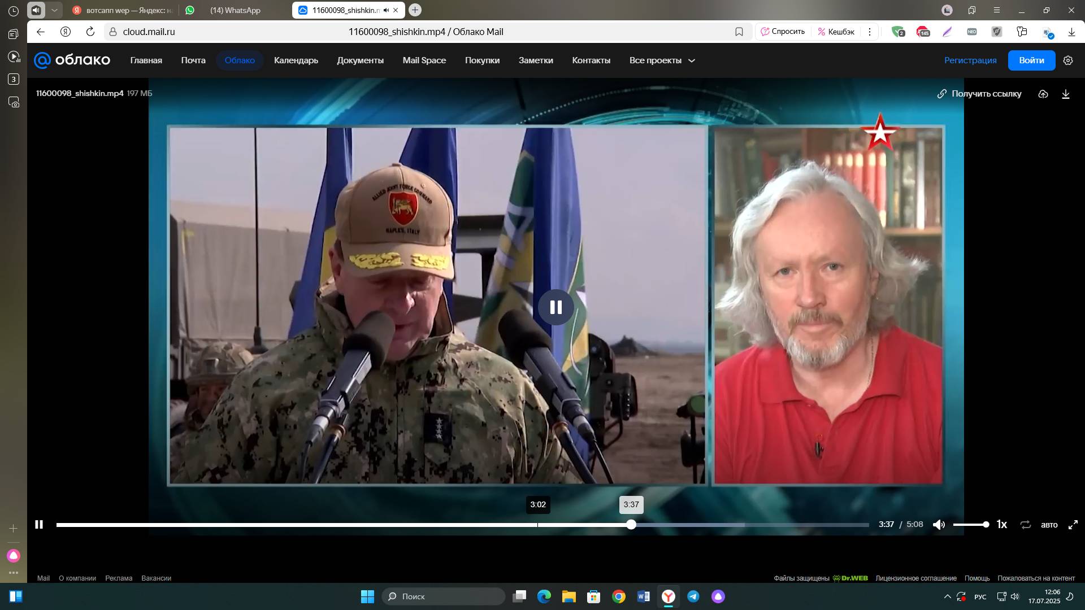Screen dimensions: 1085x610
Task: Open the settings gear next to Войти
Action: [x=1068, y=60]
